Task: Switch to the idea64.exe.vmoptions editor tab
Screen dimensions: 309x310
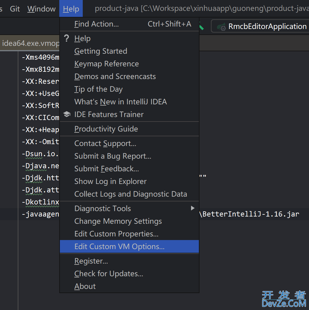Action: [x=30, y=43]
